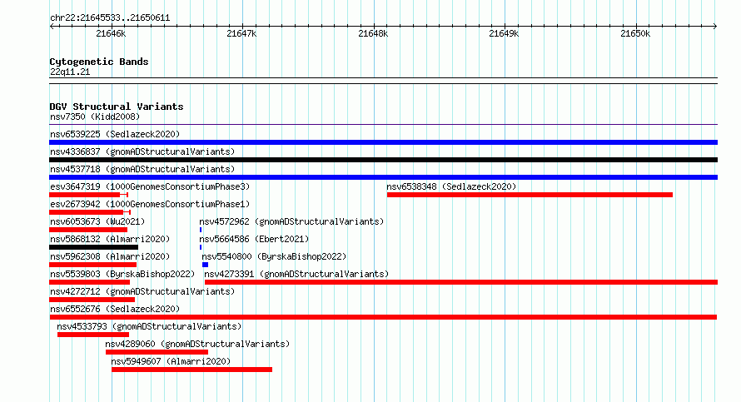Open nsv4273391 gnomAD variant label
Screen dimensions: 741x402
pyautogui.click(x=296, y=274)
